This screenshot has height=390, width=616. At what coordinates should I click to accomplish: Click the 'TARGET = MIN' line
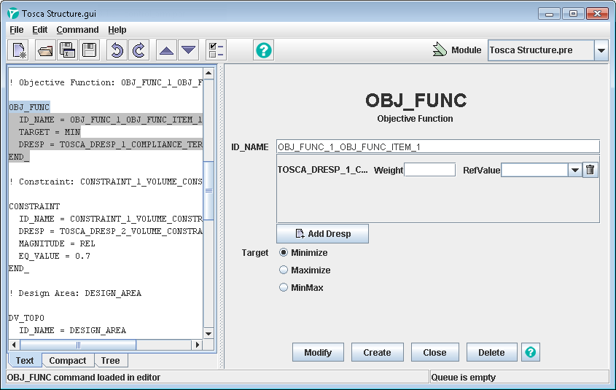click(50, 132)
